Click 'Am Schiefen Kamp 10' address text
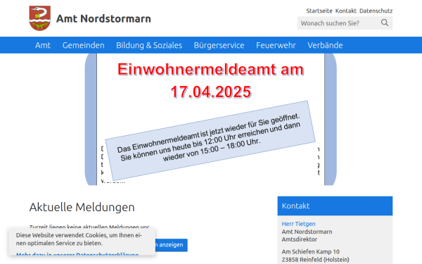Image resolution: width=422 pixels, height=264 pixels. click(x=311, y=251)
